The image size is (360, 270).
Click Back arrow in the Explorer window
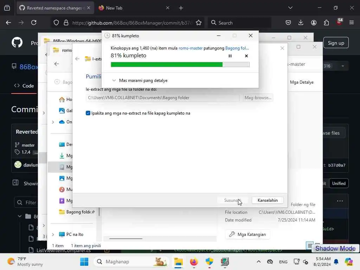coord(57,64)
